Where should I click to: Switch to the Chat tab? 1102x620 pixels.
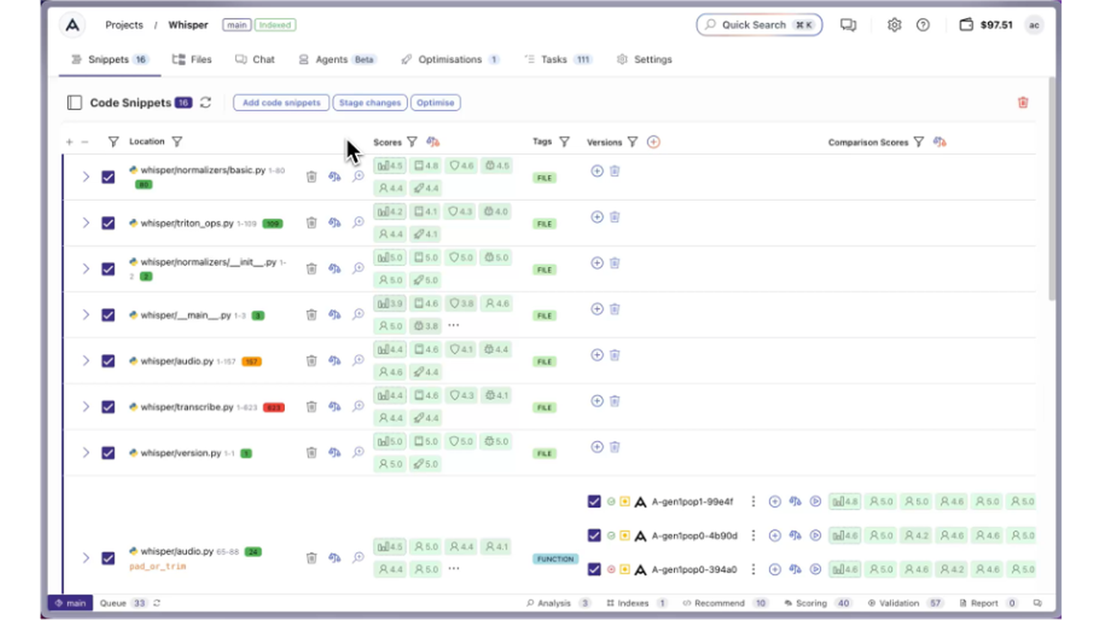tap(255, 59)
